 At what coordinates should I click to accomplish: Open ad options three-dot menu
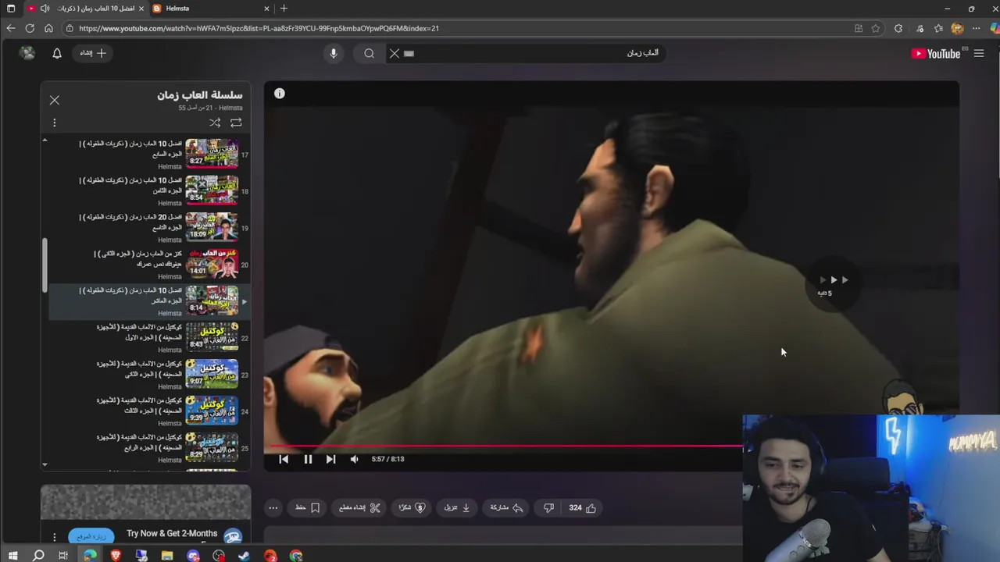[x=54, y=537]
